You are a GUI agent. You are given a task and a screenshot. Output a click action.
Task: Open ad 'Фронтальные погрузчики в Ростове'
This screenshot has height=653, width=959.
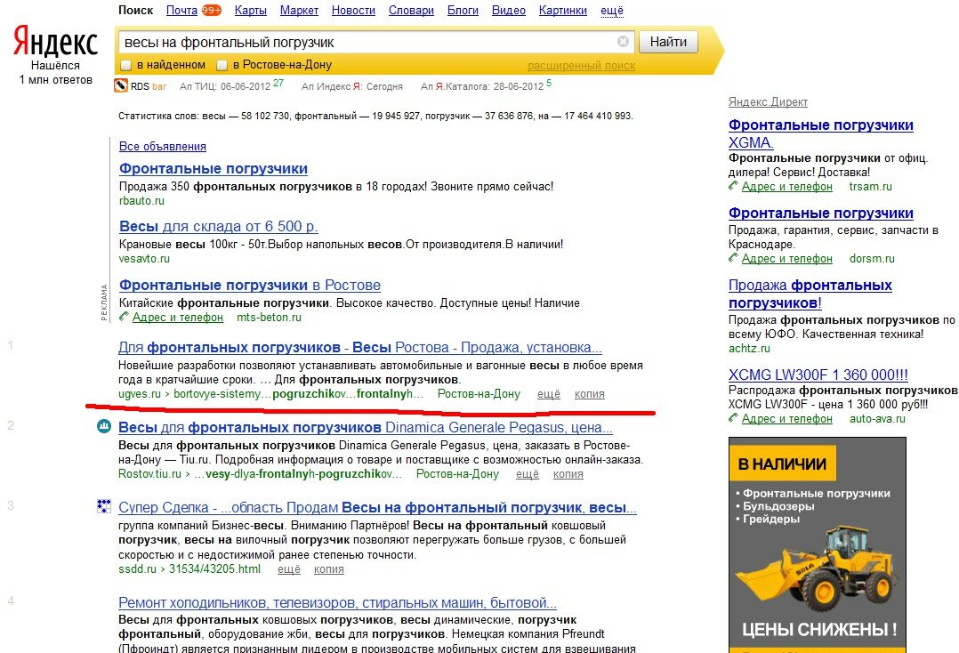[x=249, y=285]
